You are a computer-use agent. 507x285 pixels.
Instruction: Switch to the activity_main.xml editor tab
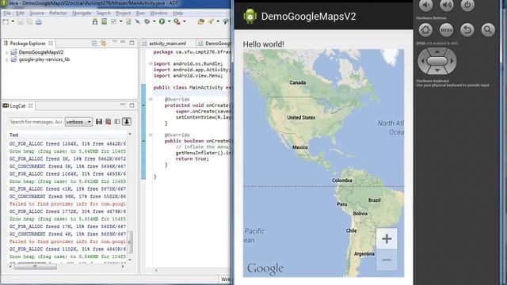(167, 44)
